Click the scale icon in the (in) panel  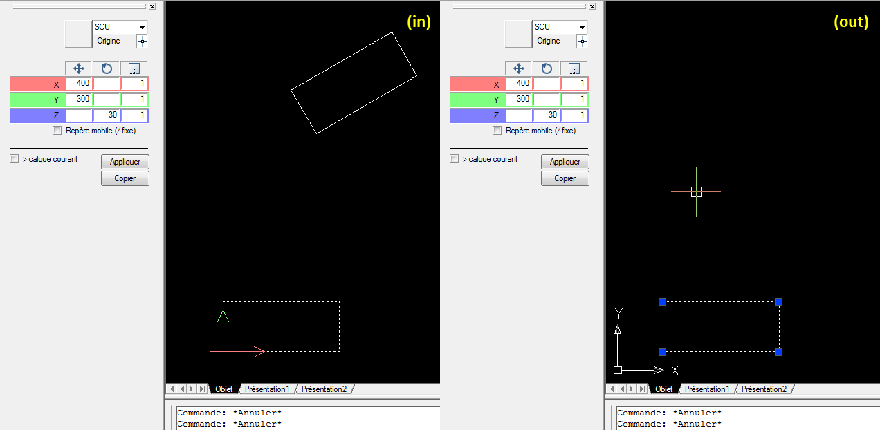coord(134,68)
